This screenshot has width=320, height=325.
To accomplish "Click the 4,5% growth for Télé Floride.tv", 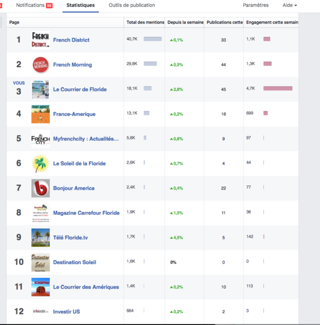I will point(176,238).
